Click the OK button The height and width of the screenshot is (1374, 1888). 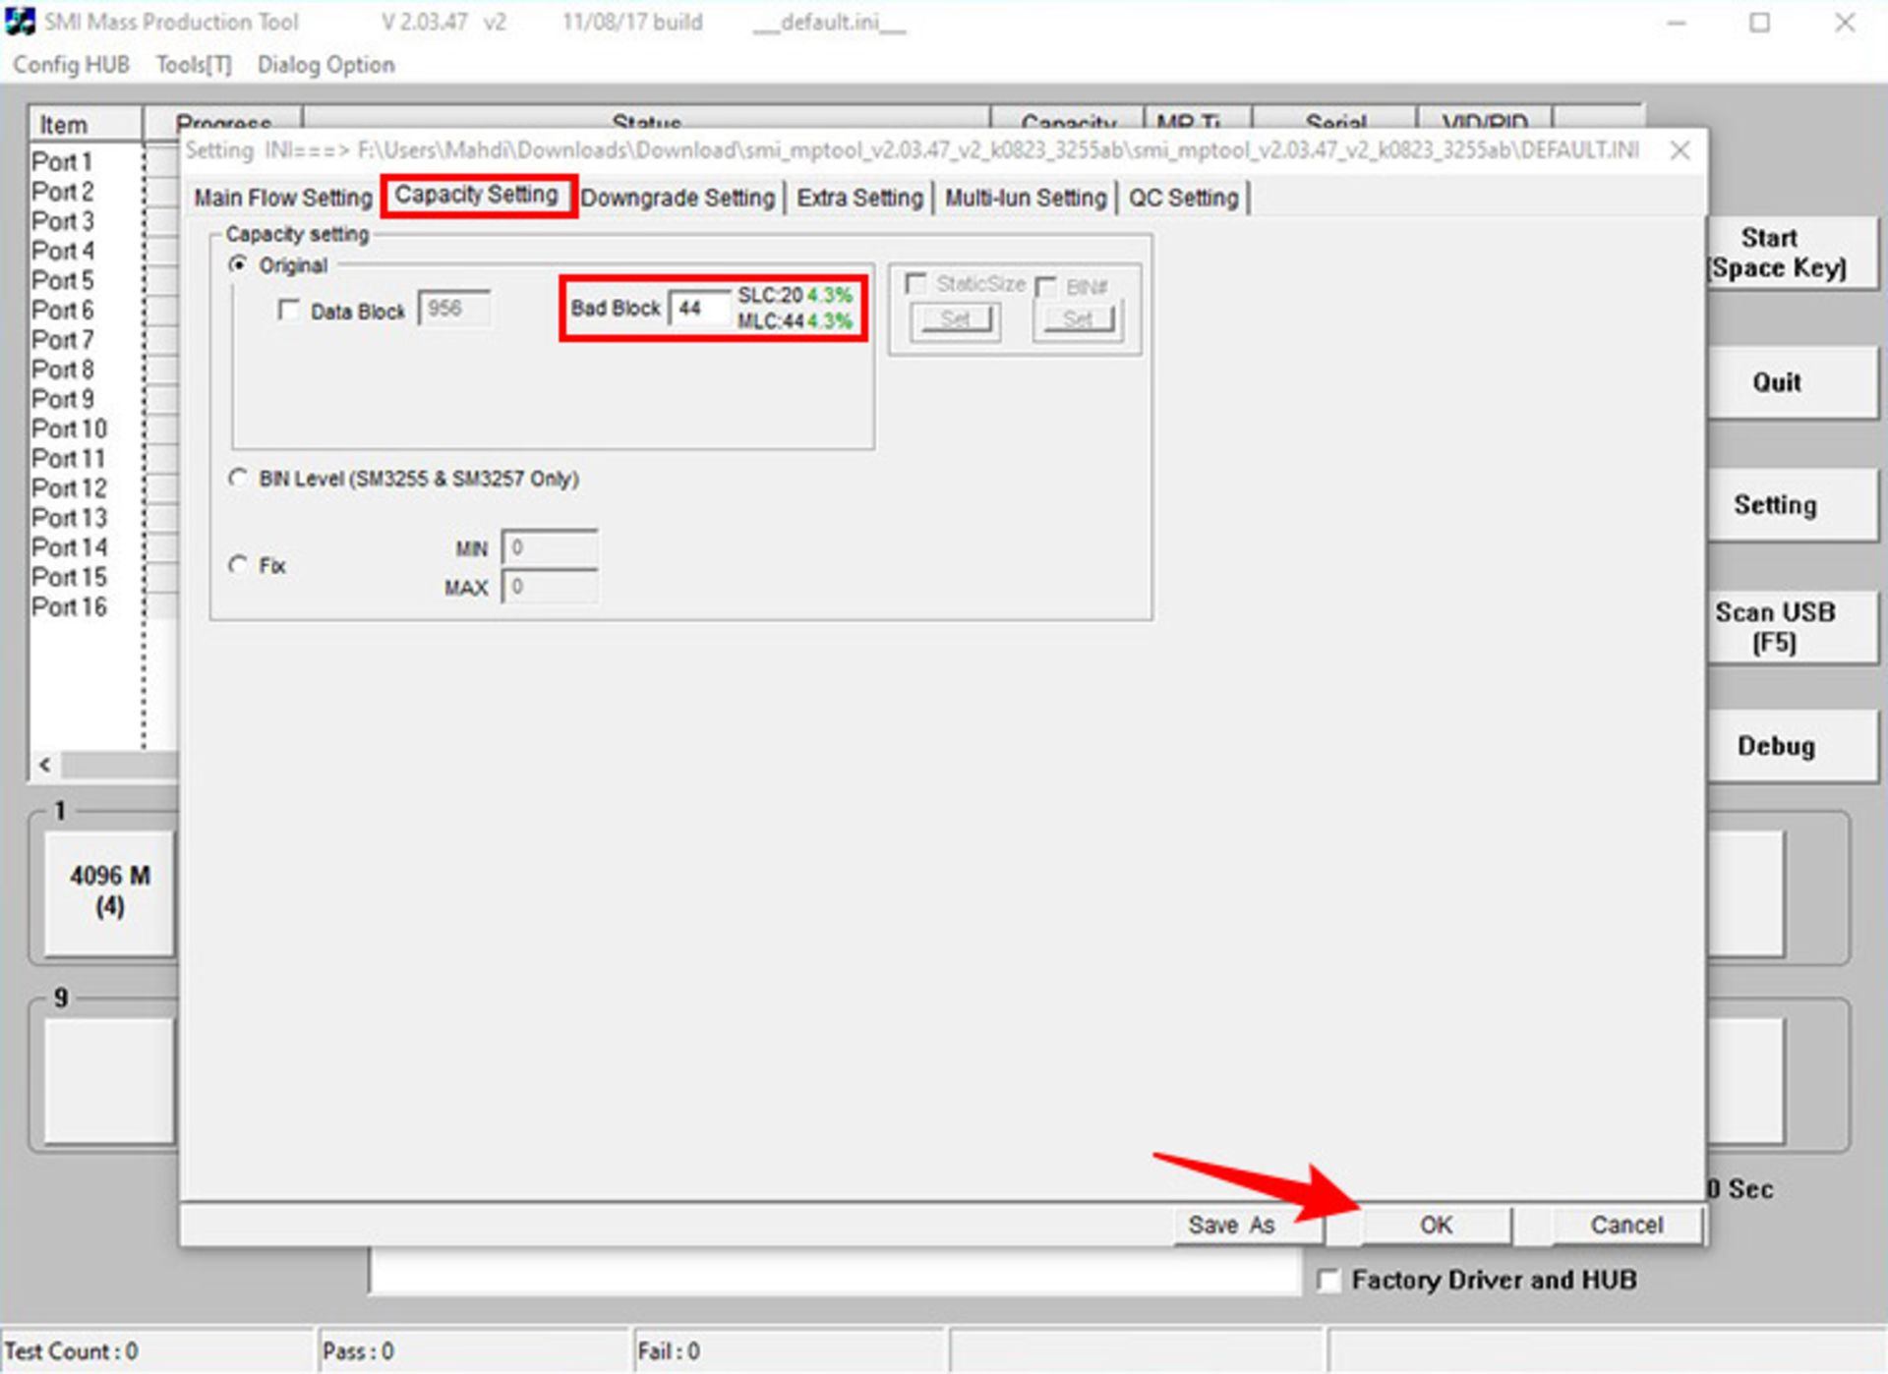pyautogui.click(x=1435, y=1225)
